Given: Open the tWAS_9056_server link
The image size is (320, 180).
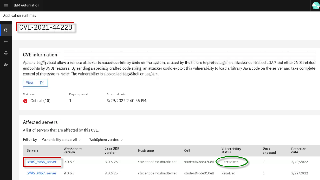Looking at the screenshot, I should tap(41, 162).
